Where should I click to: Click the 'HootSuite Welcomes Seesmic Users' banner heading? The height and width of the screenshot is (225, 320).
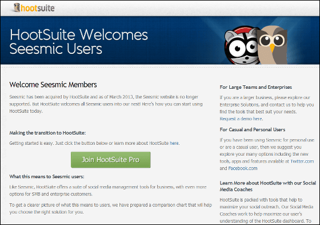point(79,42)
